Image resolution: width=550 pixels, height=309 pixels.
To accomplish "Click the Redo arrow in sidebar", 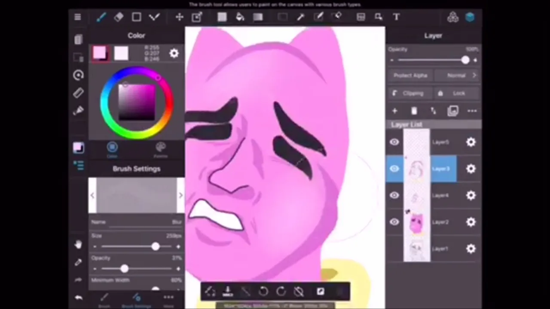I will click(x=78, y=280).
